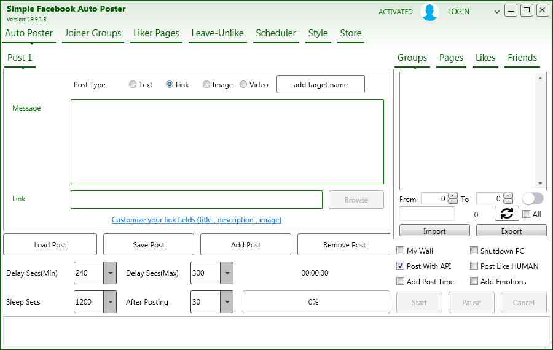This screenshot has width=553, height=350.
Task: Click the refresh groups list icon
Action: point(506,214)
